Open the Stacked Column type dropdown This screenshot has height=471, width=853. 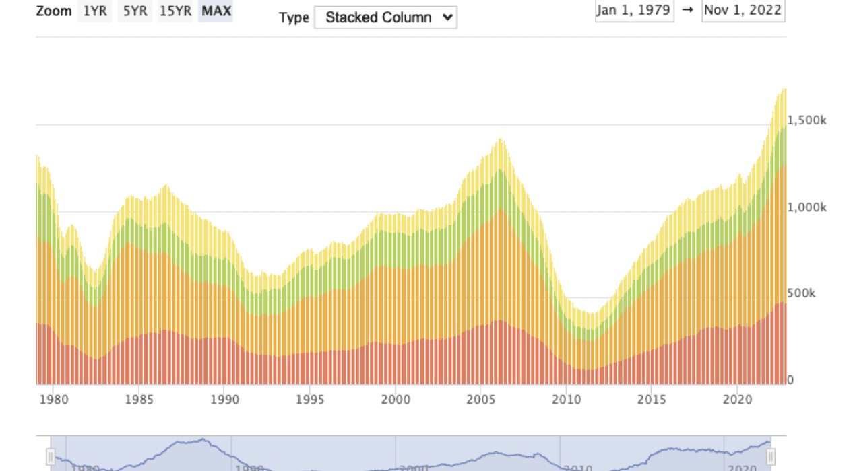point(385,17)
